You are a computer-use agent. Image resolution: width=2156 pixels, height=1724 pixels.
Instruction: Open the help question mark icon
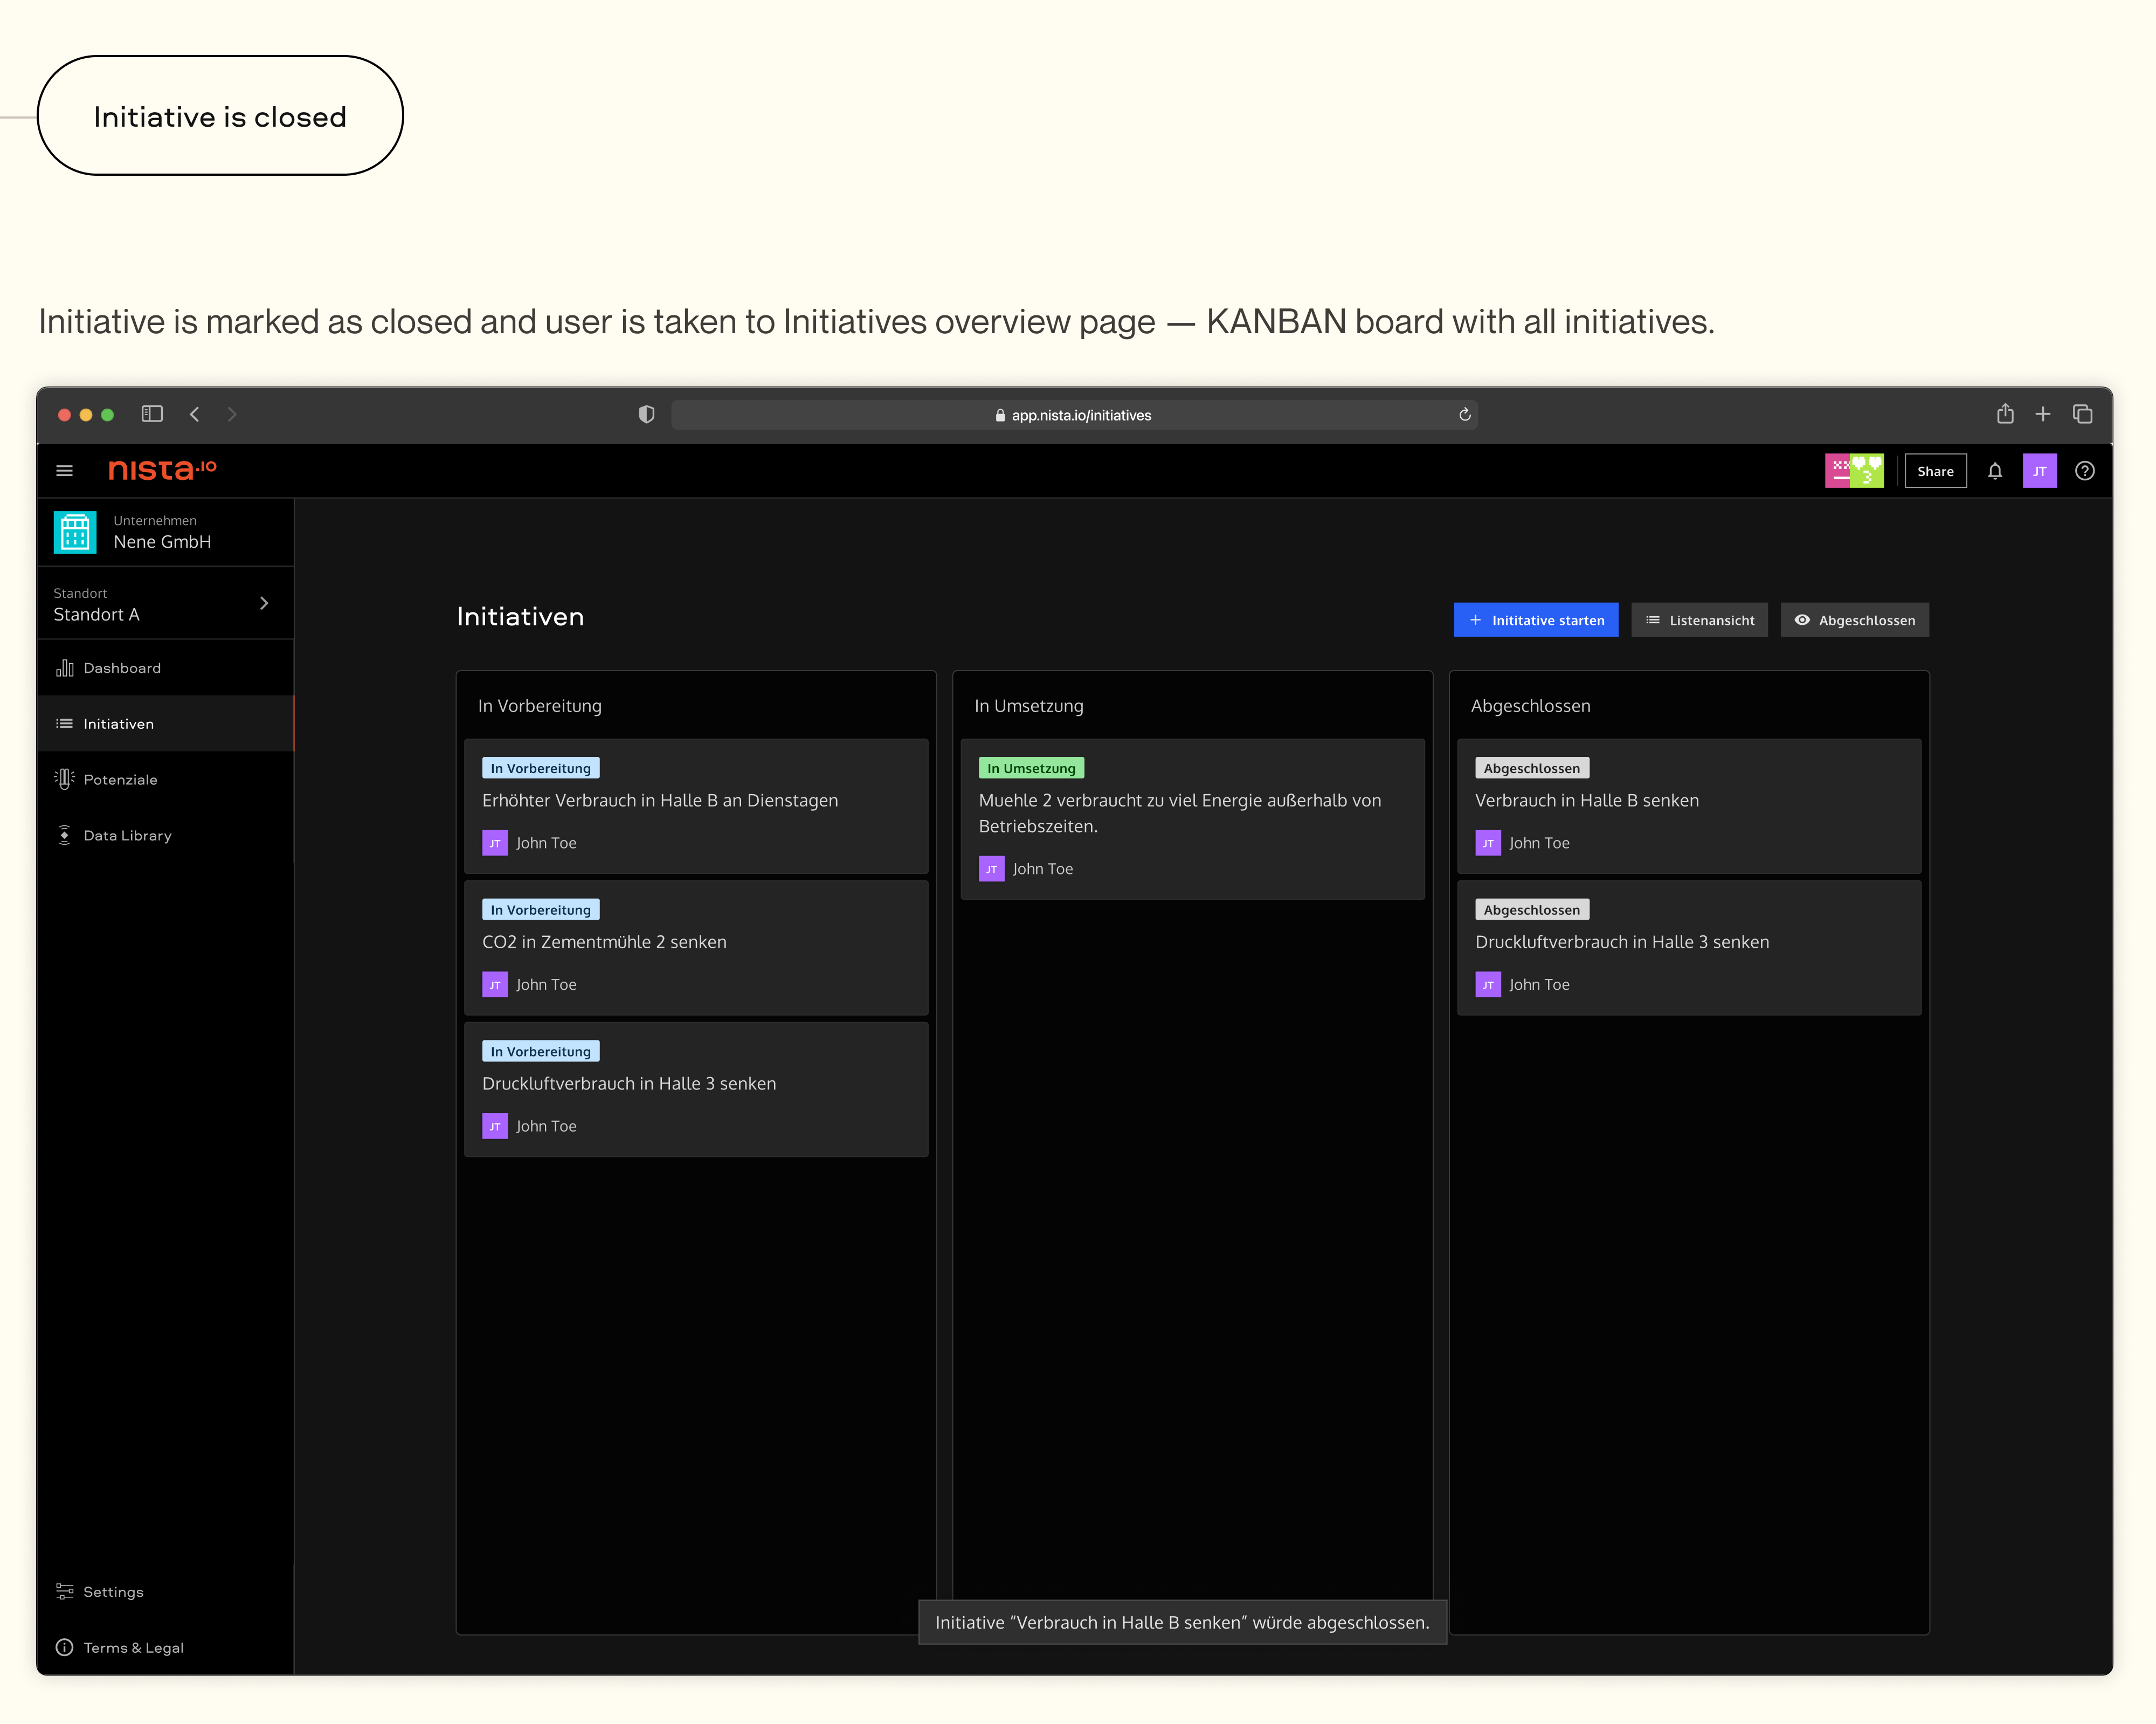tap(2085, 471)
